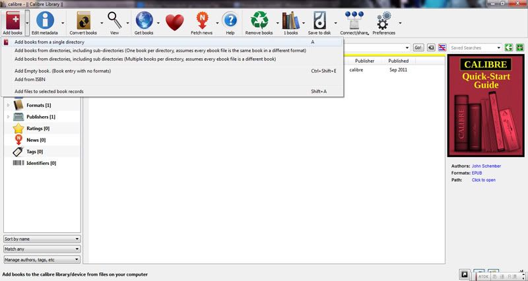Click the Formats book icon in sidebar
The width and height of the screenshot is (528, 281).
tap(18, 105)
